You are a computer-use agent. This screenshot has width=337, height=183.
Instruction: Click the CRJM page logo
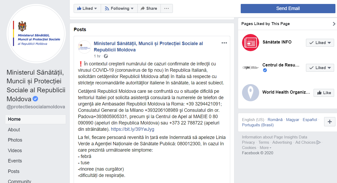point(250,68)
